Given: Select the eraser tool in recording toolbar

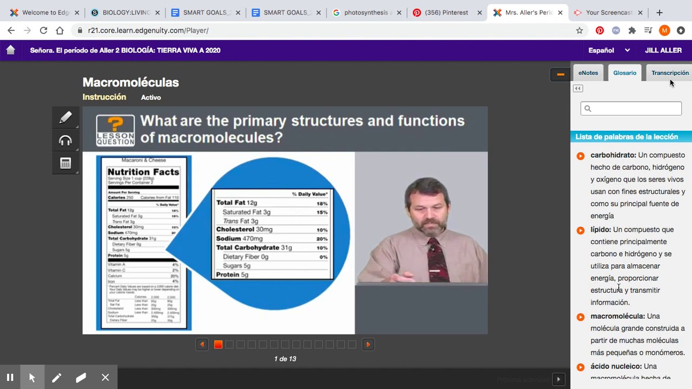Looking at the screenshot, I should click(x=81, y=378).
